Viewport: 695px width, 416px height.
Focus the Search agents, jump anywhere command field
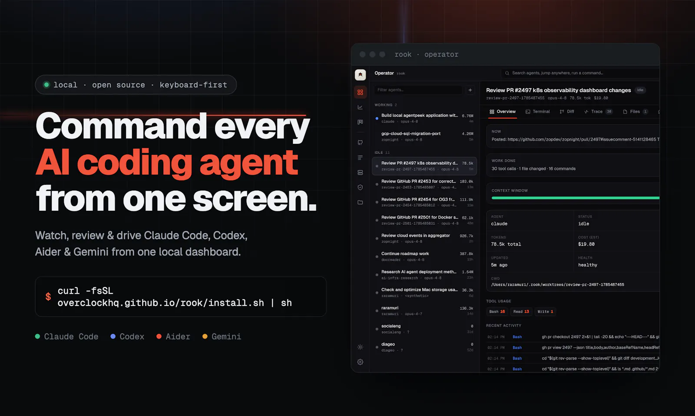(580, 73)
